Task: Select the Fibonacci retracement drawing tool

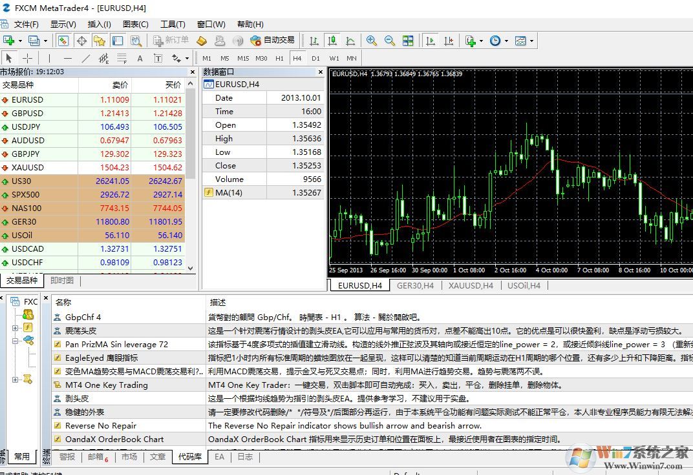Action: click(x=121, y=57)
